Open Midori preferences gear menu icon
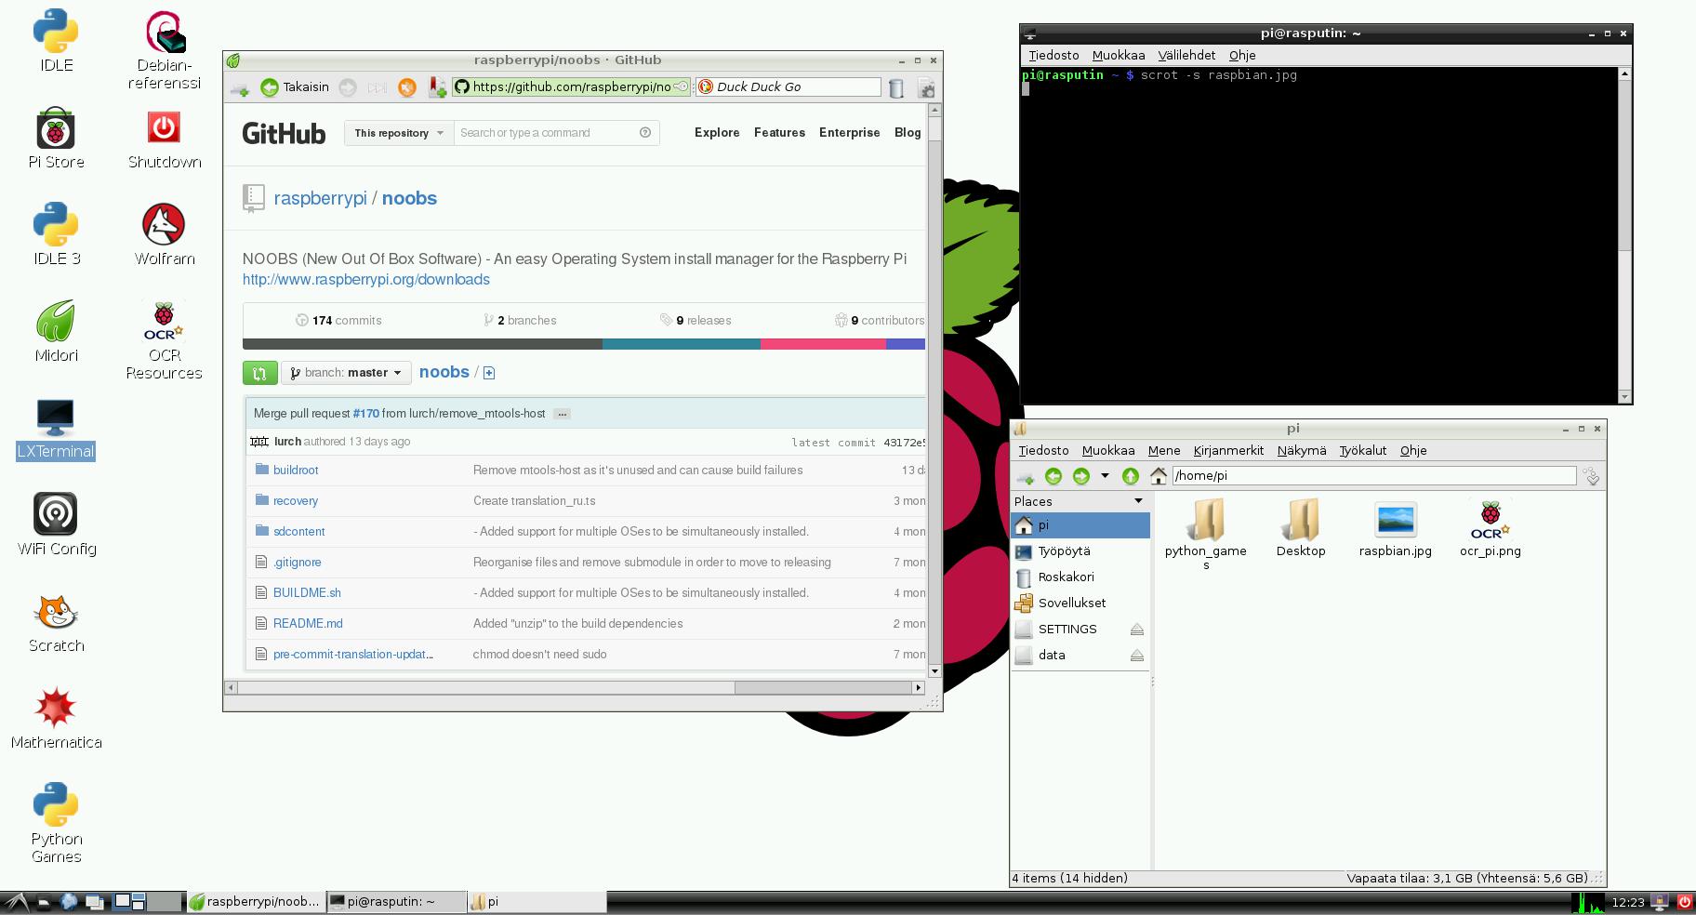This screenshot has height=915, width=1696. click(926, 88)
